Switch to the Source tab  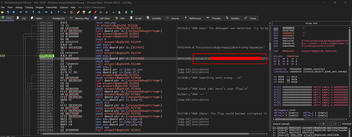click(x=173, y=18)
